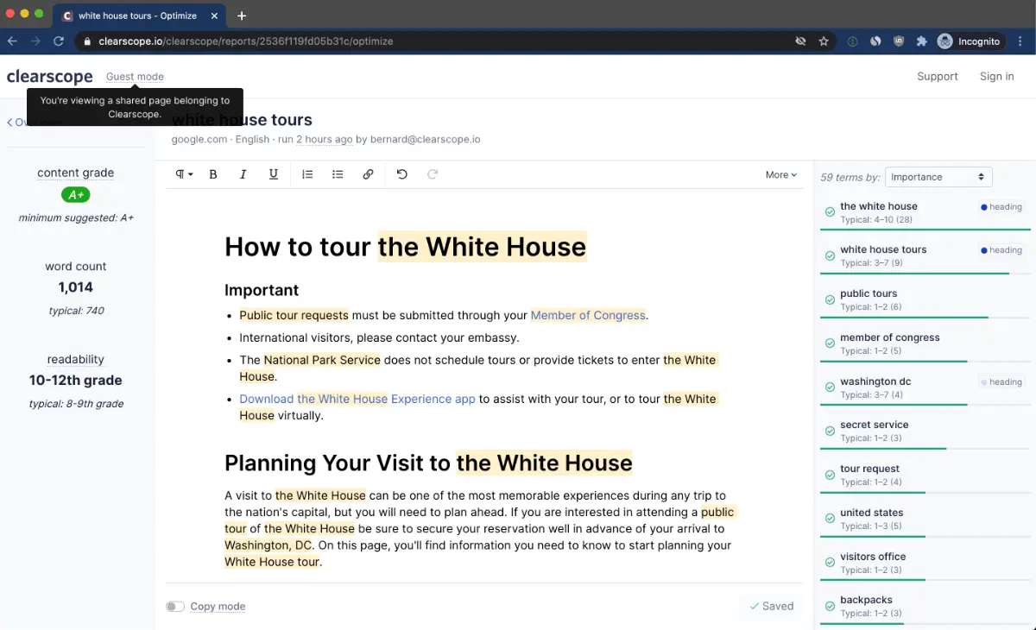Click the Saved status button
Screen dimensions: 1036x630
pyautogui.click(x=771, y=607)
